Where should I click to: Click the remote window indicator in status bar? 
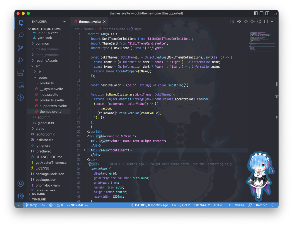[x=19, y=205]
